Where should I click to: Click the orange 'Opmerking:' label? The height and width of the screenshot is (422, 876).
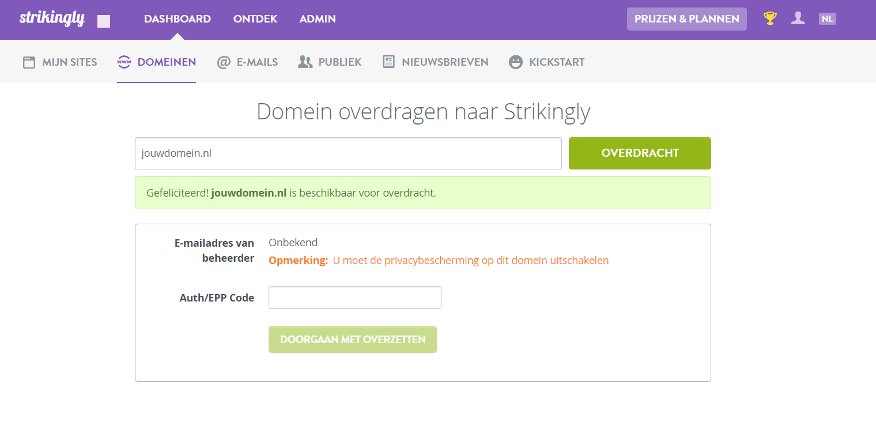click(x=299, y=261)
